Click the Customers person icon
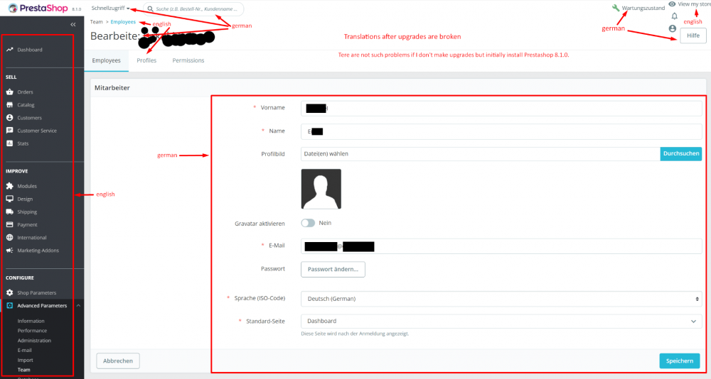Image resolution: width=711 pixels, height=379 pixels. click(x=9, y=118)
